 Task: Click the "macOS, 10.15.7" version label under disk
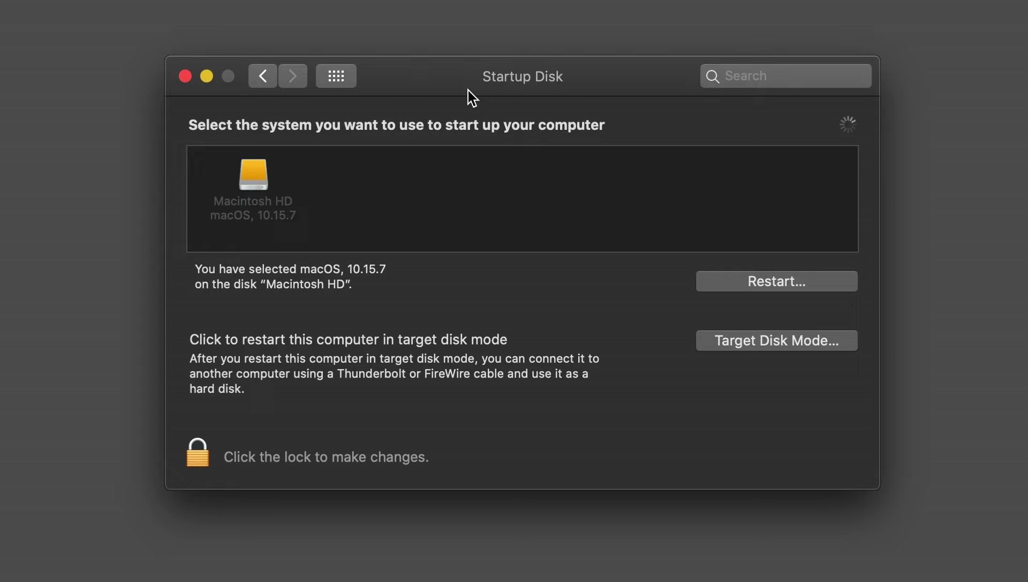[253, 215]
